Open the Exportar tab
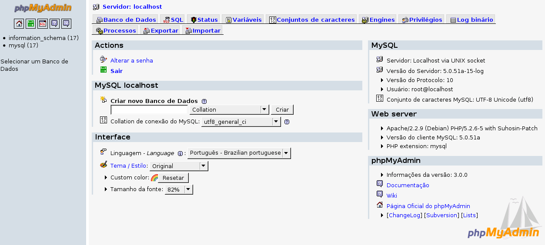 coord(160,30)
